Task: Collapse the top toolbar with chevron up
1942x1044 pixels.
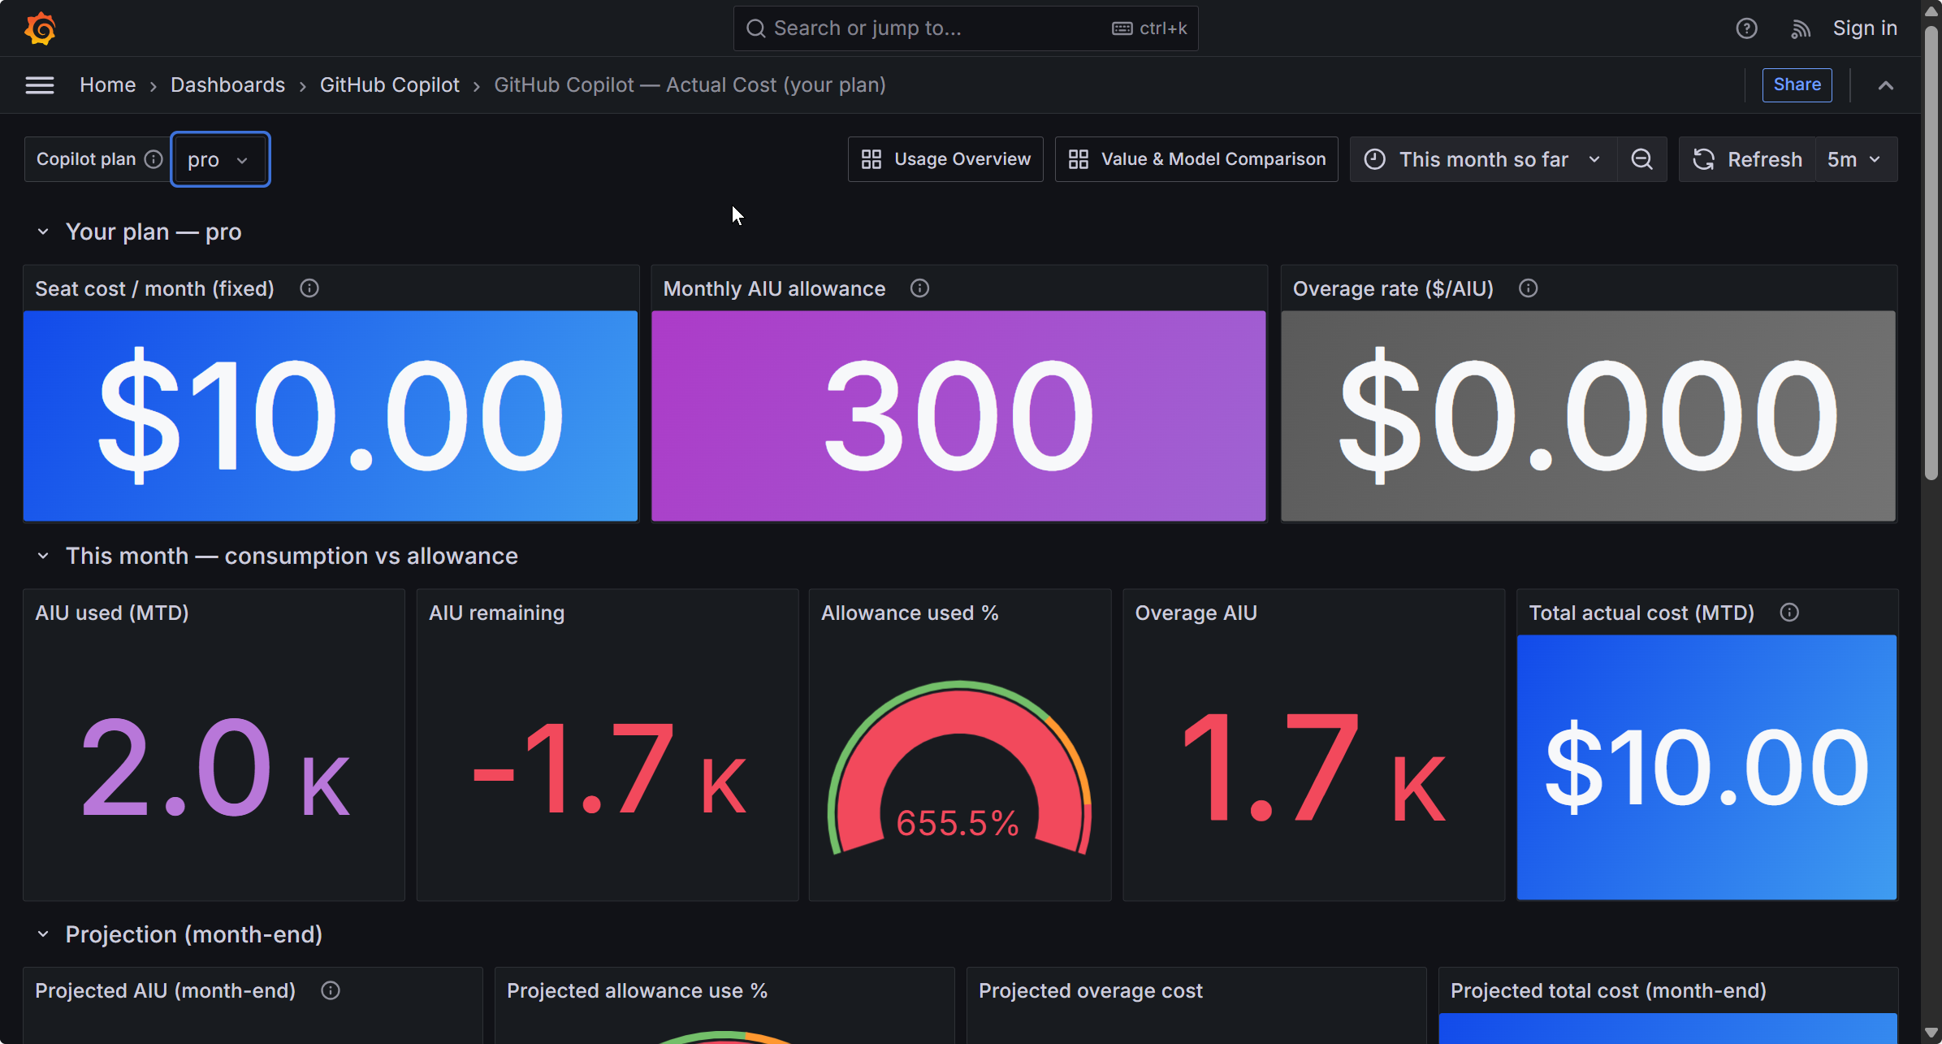Action: pos(1885,85)
